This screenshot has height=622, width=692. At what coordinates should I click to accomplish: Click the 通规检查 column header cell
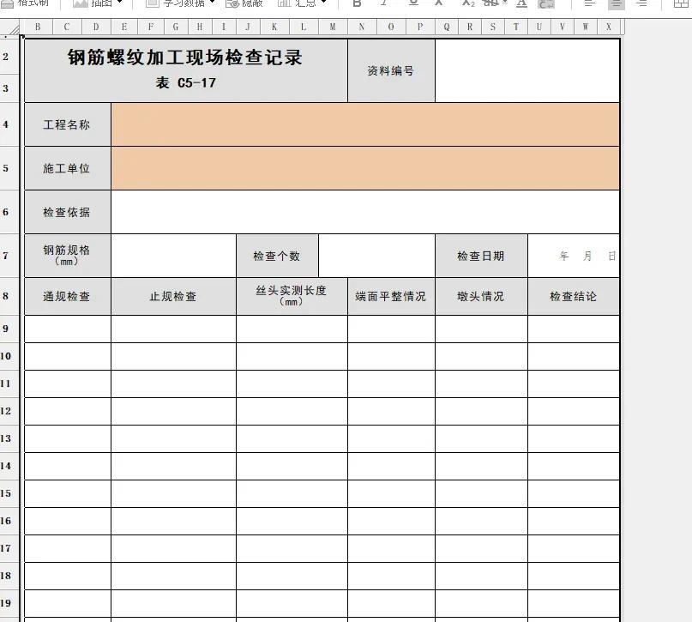(68, 296)
